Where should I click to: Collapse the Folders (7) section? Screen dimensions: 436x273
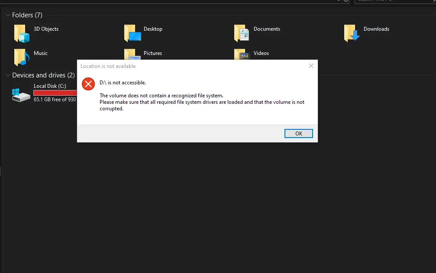8,15
